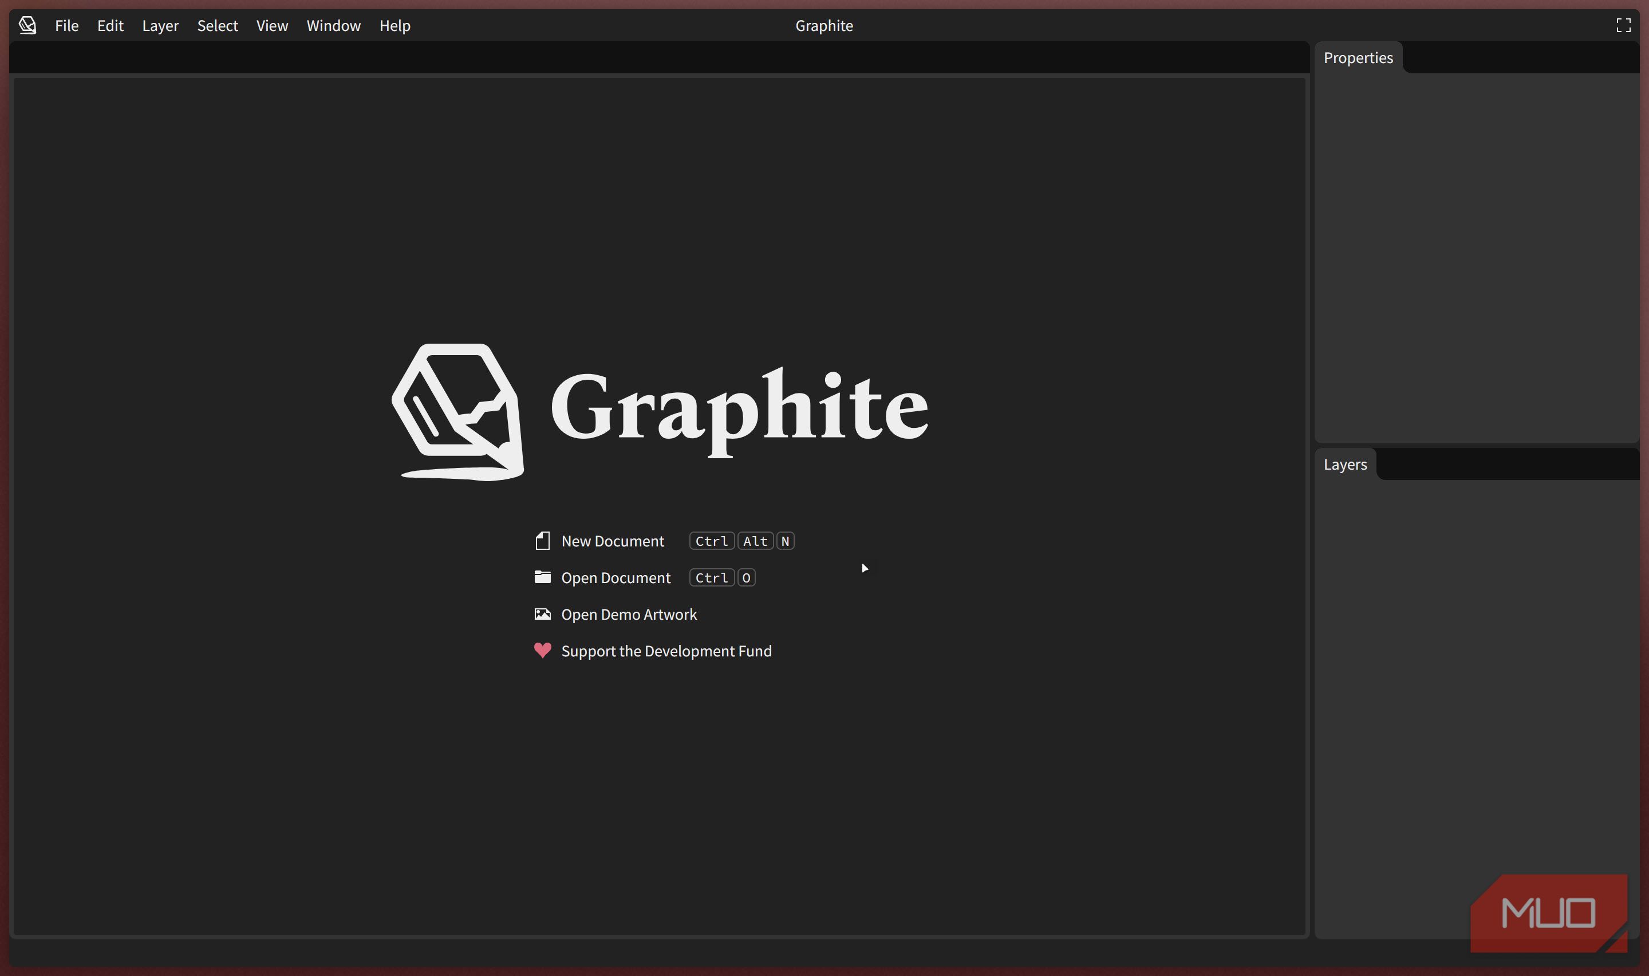Toggle fullscreen using the top-right icon
Image resolution: width=1649 pixels, height=976 pixels.
[x=1623, y=26]
